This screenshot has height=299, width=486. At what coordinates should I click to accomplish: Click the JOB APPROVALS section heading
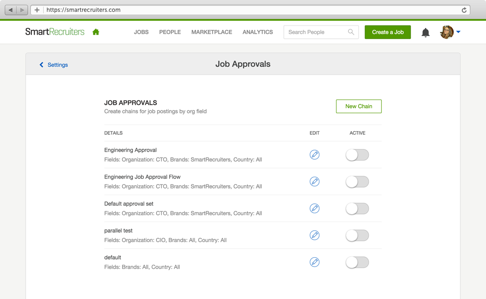pos(131,103)
